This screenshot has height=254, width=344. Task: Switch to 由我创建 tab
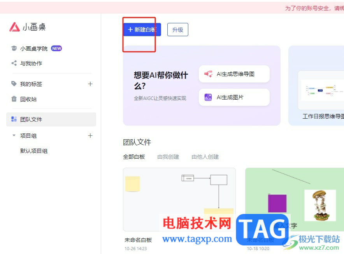[x=168, y=157]
